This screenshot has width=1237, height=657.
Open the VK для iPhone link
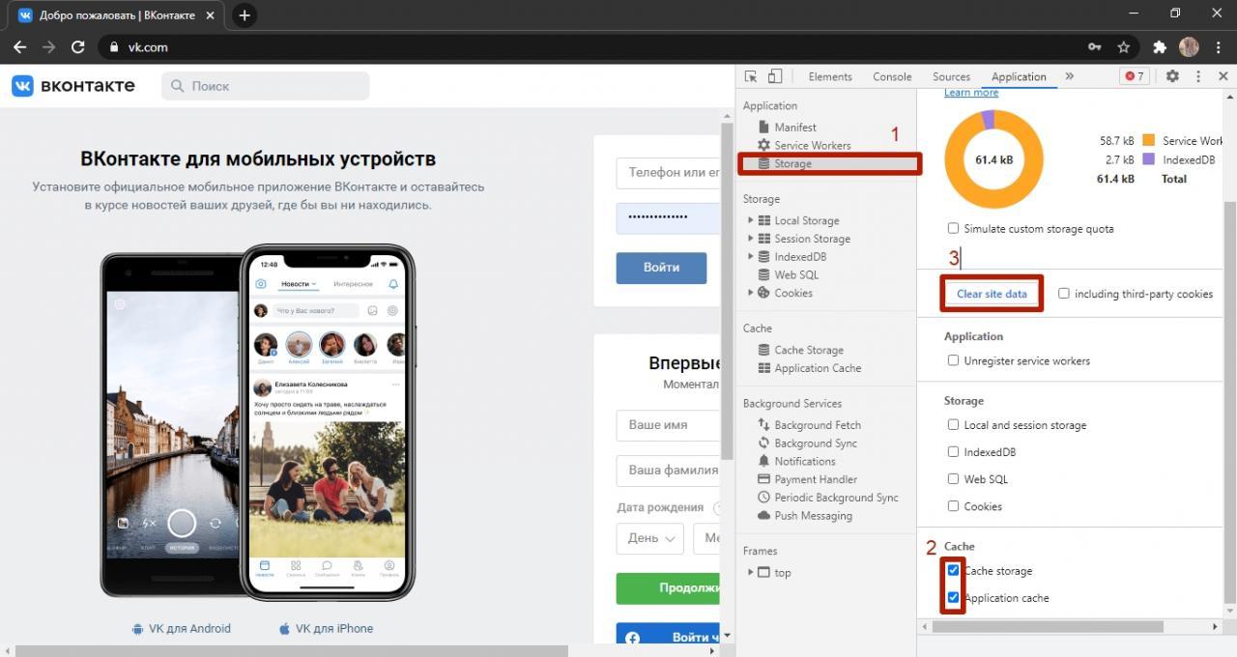pyautogui.click(x=326, y=629)
